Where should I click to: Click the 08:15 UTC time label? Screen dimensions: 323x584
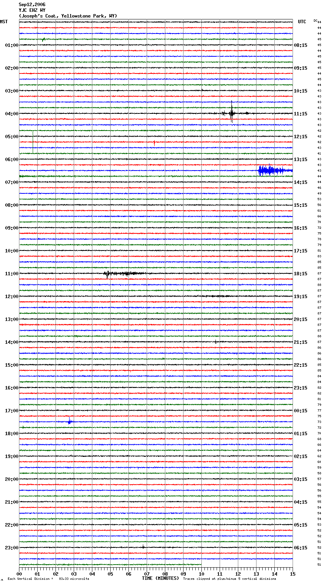[x=301, y=45]
